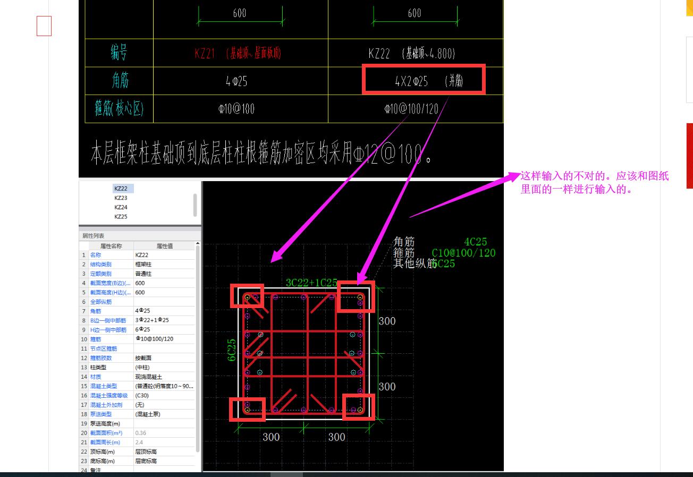Click the 名称 property label

(x=96, y=255)
